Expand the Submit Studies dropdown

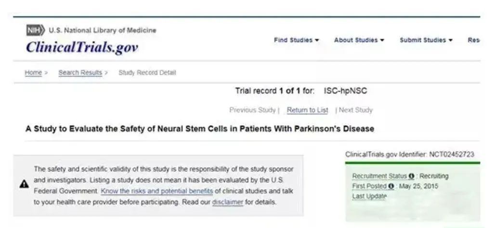[x=426, y=40]
